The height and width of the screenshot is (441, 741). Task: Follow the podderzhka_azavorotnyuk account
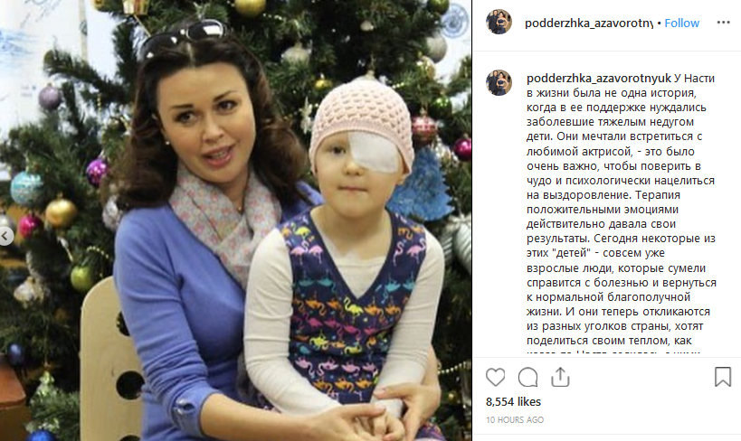point(681,23)
